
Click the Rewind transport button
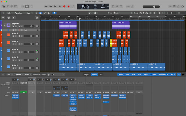tap(46, 7)
